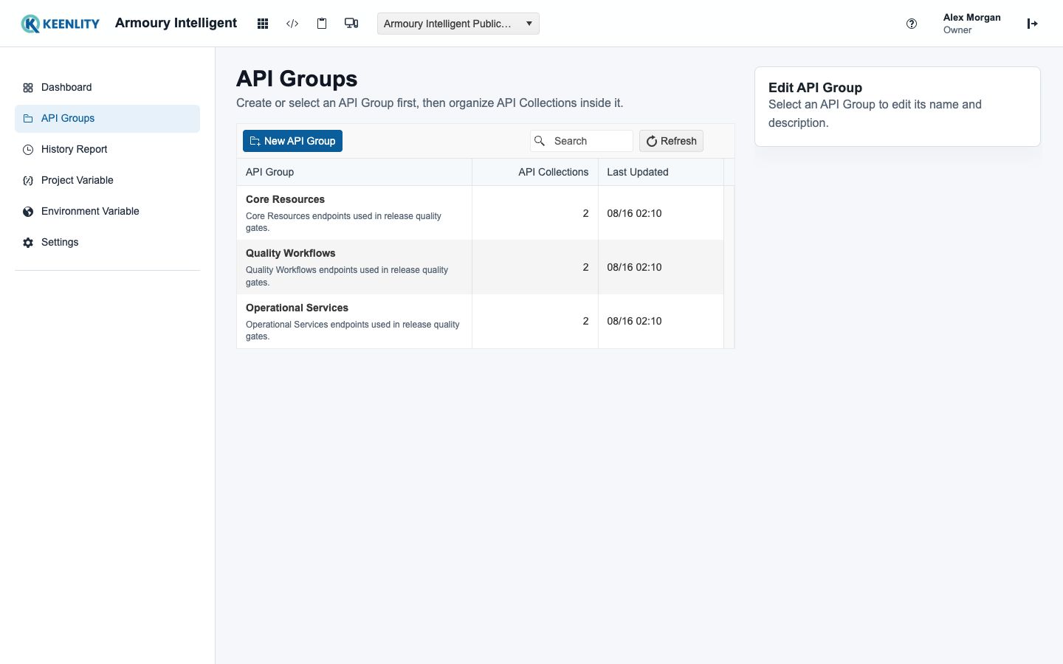Image resolution: width=1063 pixels, height=664 pixels.
Task: Select the Operational Services group row
Action: (x=480, y=321)
